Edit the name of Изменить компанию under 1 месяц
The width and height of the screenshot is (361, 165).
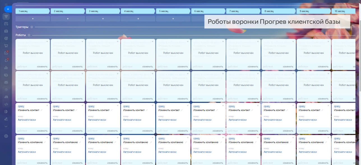coord(45,142)
